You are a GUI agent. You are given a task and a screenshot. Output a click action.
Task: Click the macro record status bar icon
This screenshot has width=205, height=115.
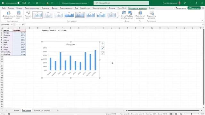tap(9, 114)
